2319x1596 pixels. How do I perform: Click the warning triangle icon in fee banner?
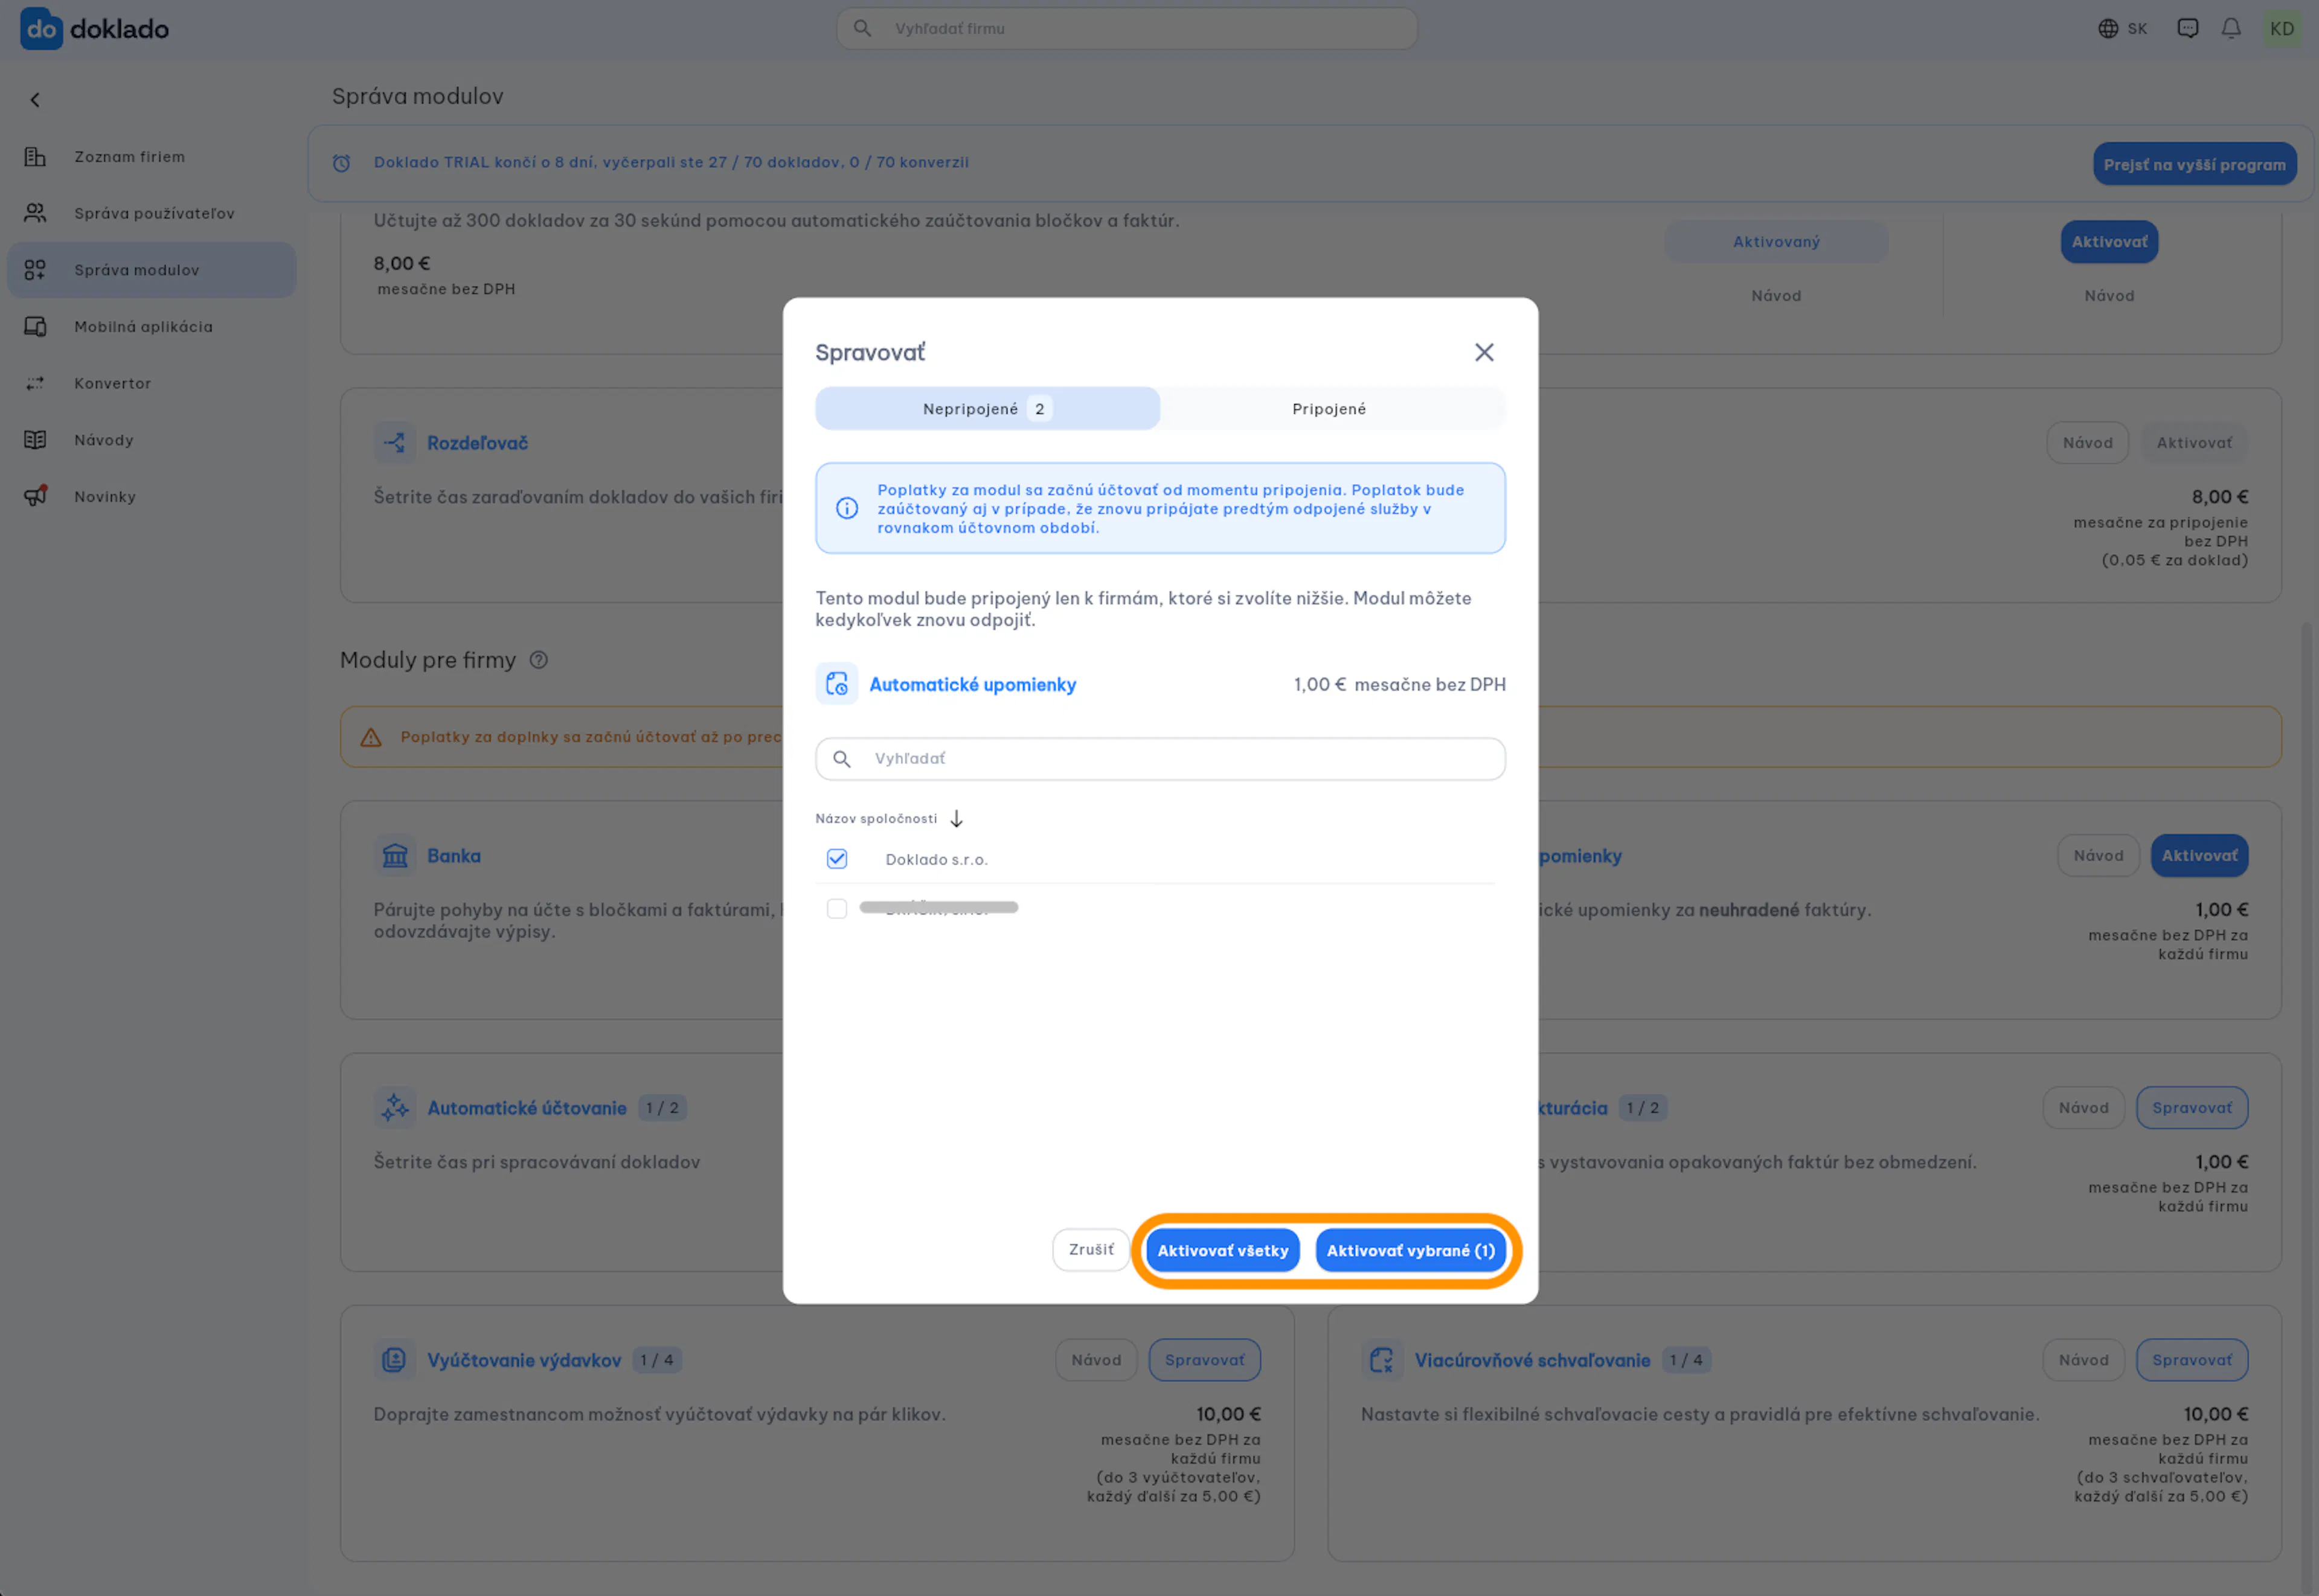click(x=371, y=738)
